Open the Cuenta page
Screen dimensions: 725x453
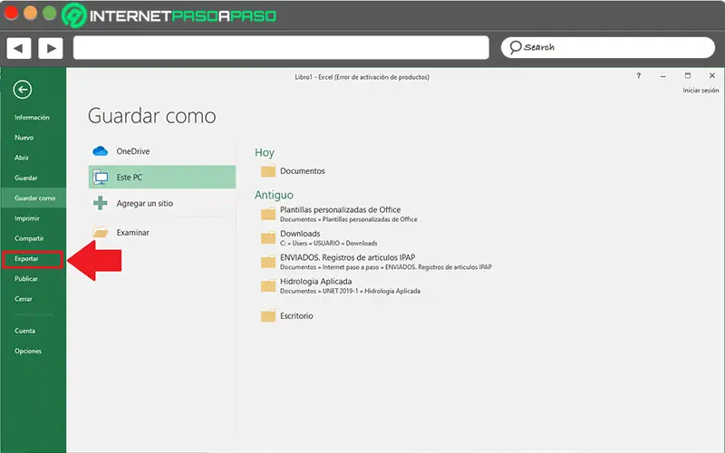pos(24,331)
